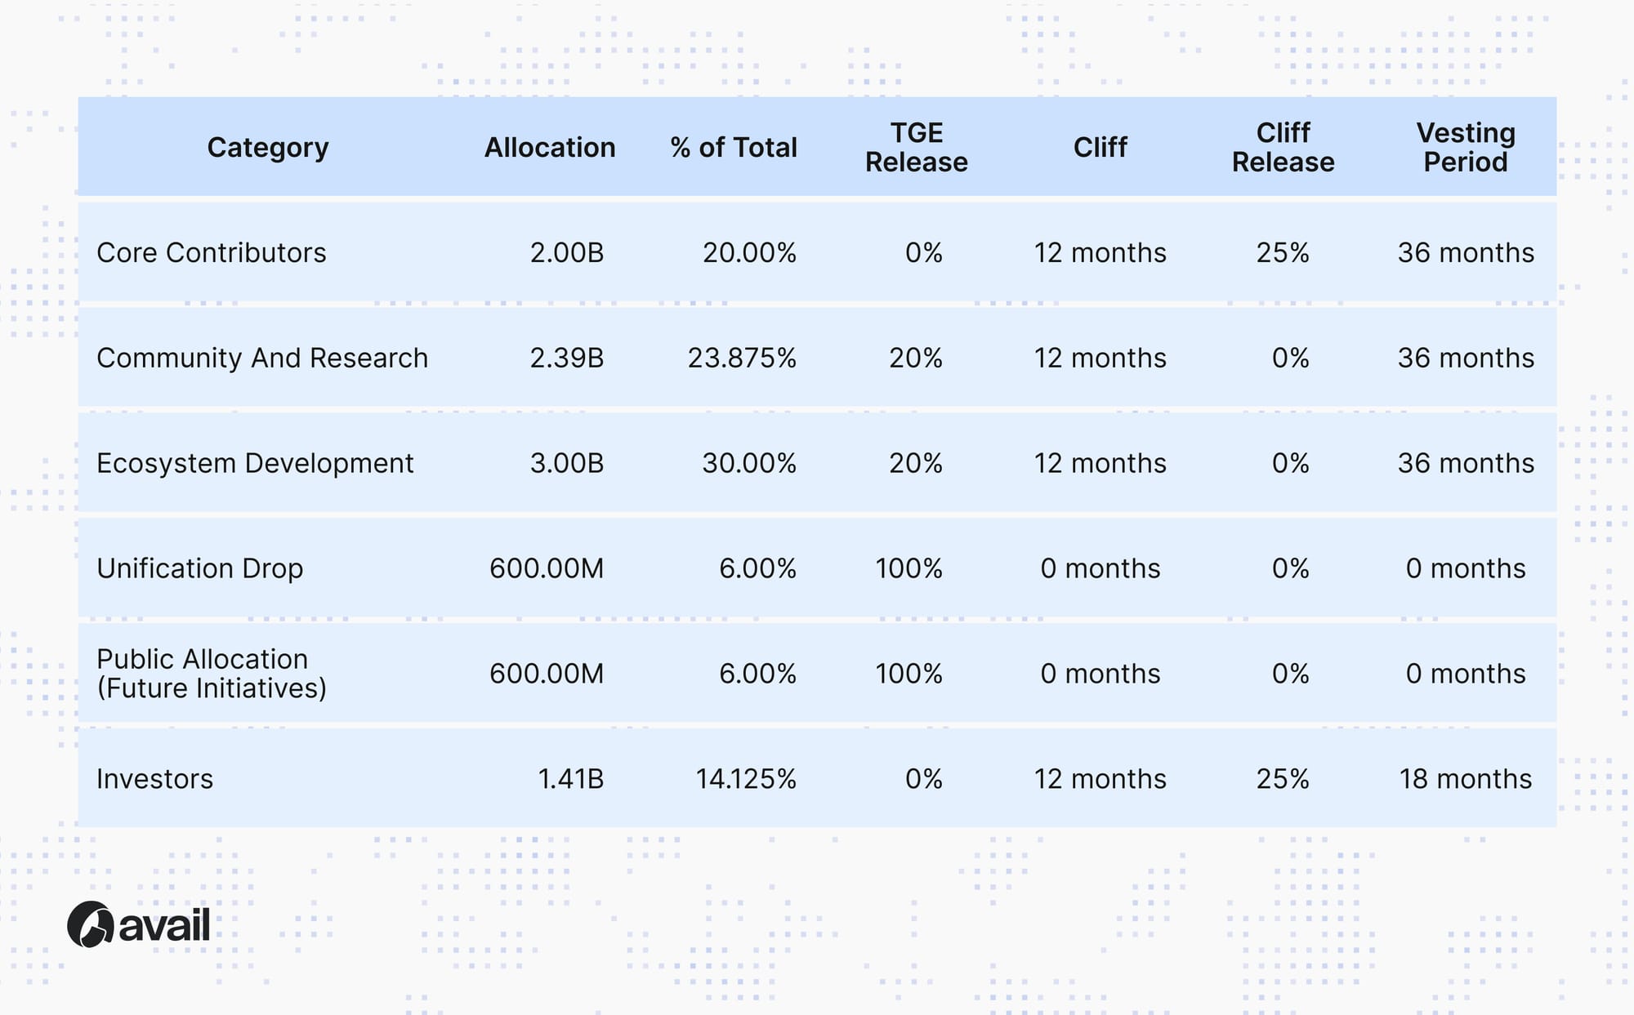Select the % of Total header
This screenshot has width=1634, height=1015.
tap(734, 147)
